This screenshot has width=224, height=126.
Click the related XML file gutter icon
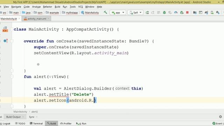5,29
